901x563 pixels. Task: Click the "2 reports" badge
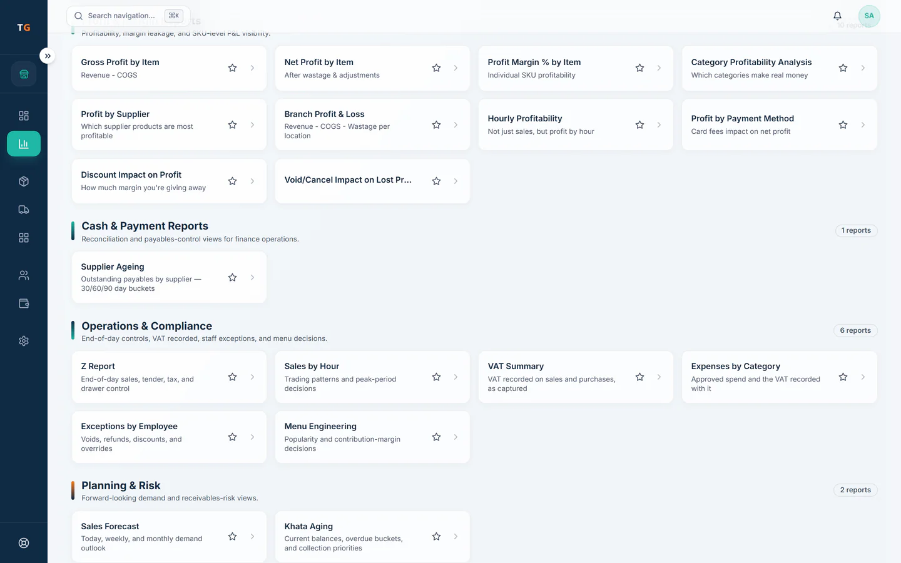point(855,490)
